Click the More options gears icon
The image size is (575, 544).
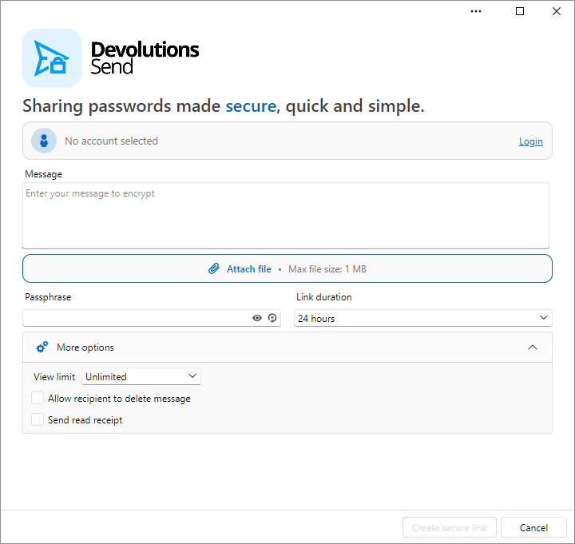click(42, 347)
